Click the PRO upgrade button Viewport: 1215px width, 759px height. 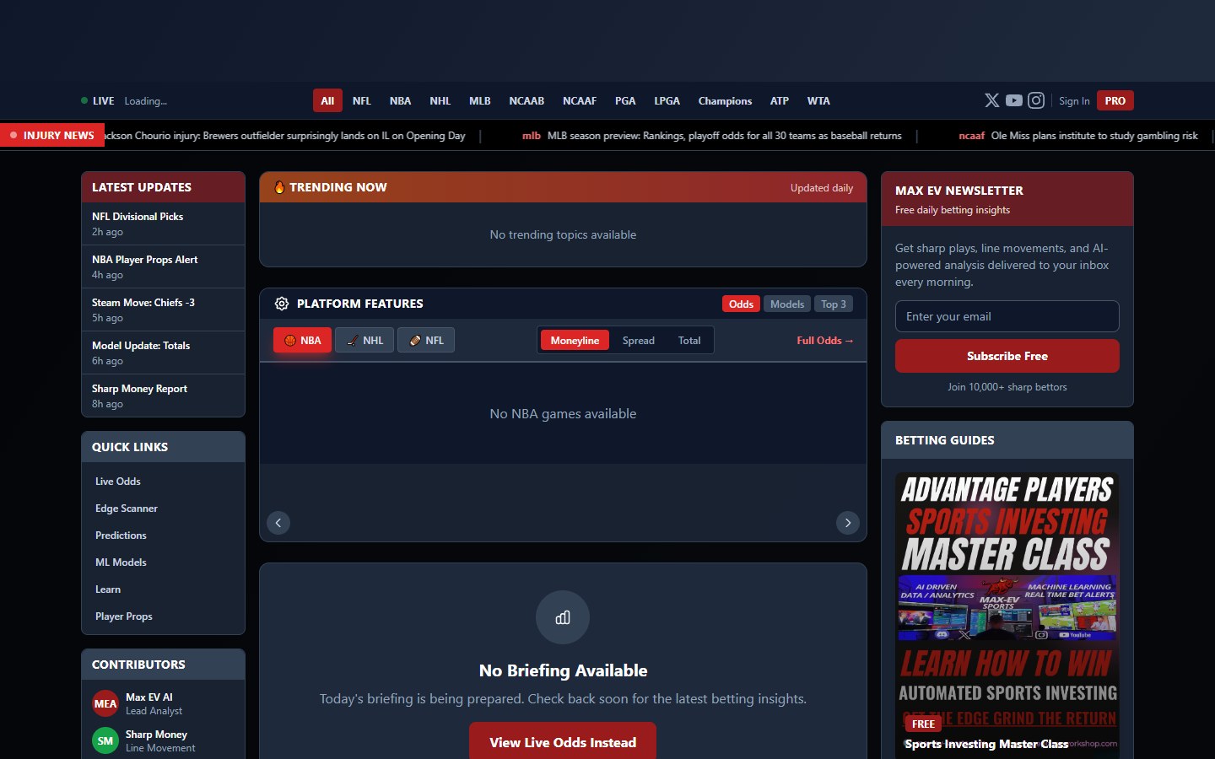coord(1115,100)
